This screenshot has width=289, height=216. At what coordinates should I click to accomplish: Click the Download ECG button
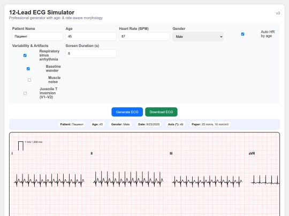pos(161,112)
